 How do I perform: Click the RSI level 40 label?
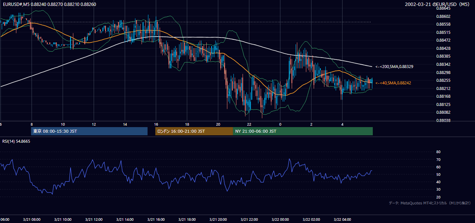(438, 182)
